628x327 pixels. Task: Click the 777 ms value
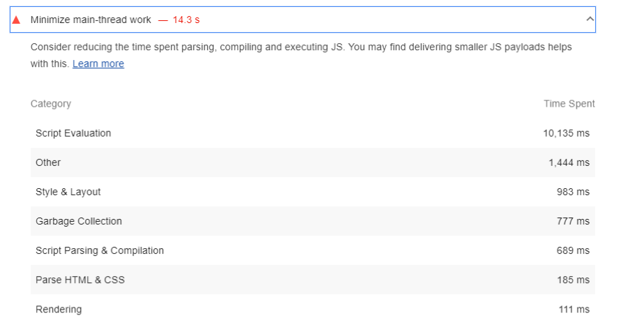573,221
